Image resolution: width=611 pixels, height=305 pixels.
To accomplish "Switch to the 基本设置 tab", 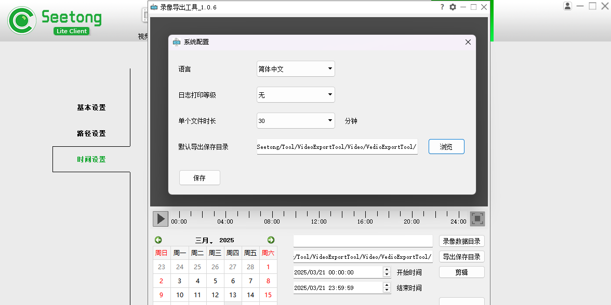I will click(91, 107).
